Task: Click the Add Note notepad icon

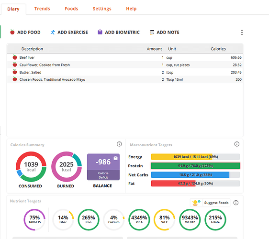Action: tap(152, 32)
